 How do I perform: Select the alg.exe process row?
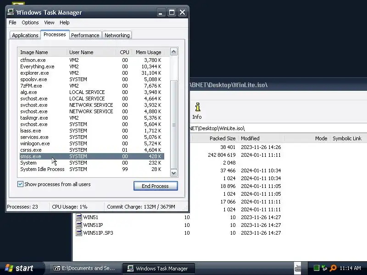tap(92, 92)
